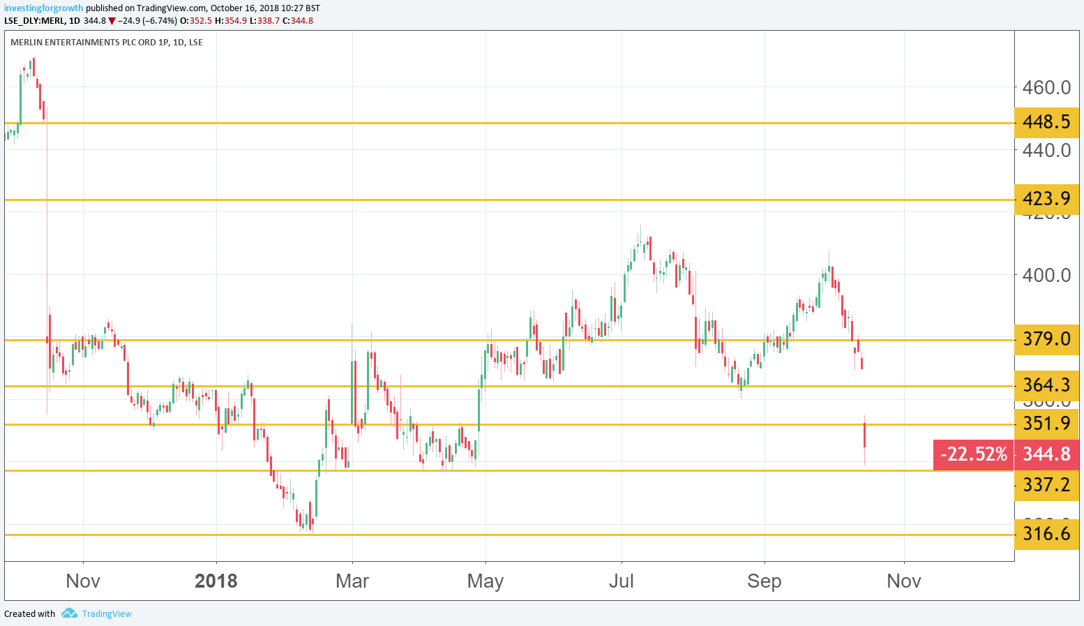Click the 460.0 price axis value
Screen dimensions: 1084x626
1046,88
